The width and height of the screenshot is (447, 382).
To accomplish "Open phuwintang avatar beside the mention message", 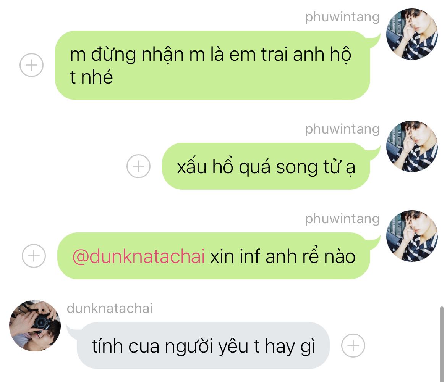I will click(x=411, y=236).
